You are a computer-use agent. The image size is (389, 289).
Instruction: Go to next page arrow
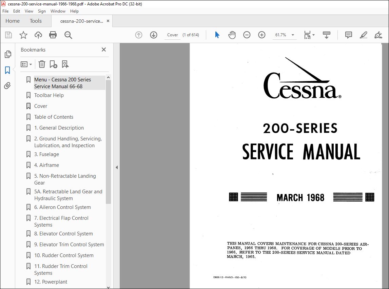[x=154, y=35]
